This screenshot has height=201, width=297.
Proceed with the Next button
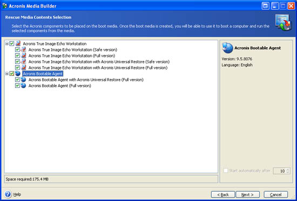247,194
